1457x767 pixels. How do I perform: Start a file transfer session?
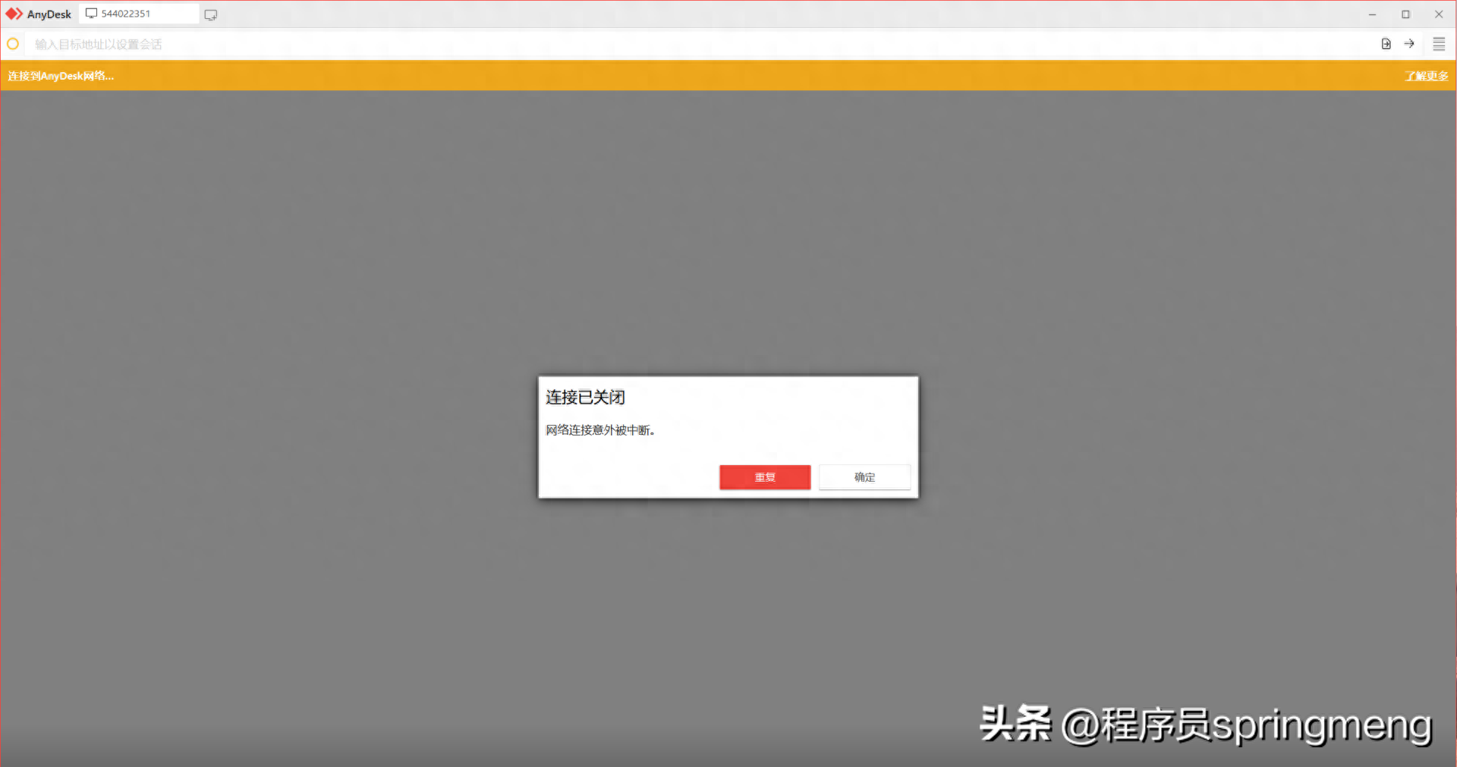[x=1386, y=44]
